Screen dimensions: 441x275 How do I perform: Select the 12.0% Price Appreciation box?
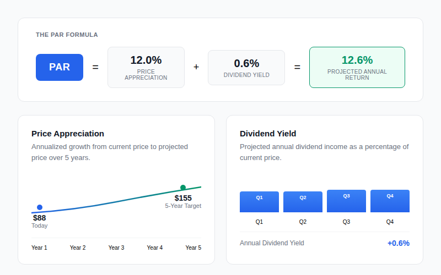146,67
